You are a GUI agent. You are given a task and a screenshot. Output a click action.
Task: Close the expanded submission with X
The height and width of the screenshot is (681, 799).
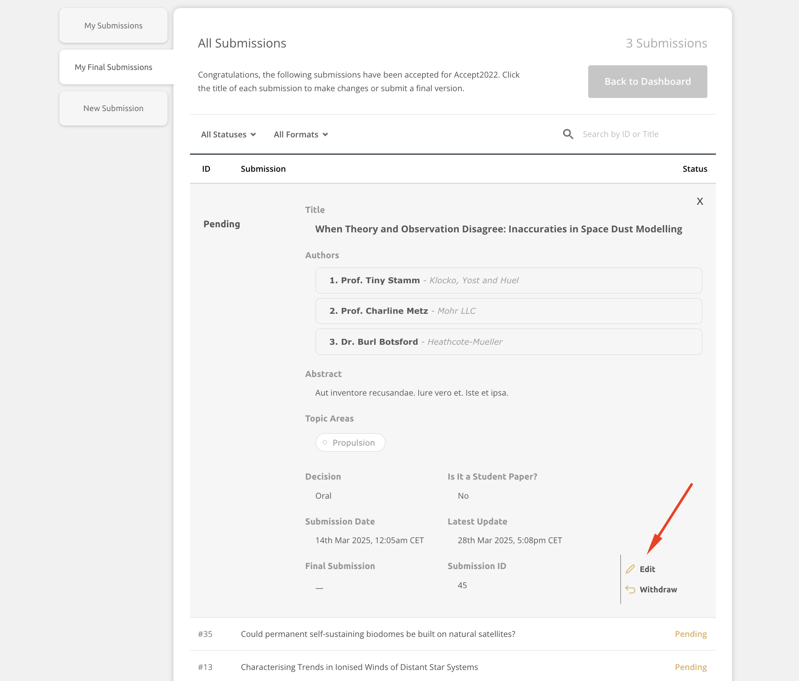(x=700, y=201)
